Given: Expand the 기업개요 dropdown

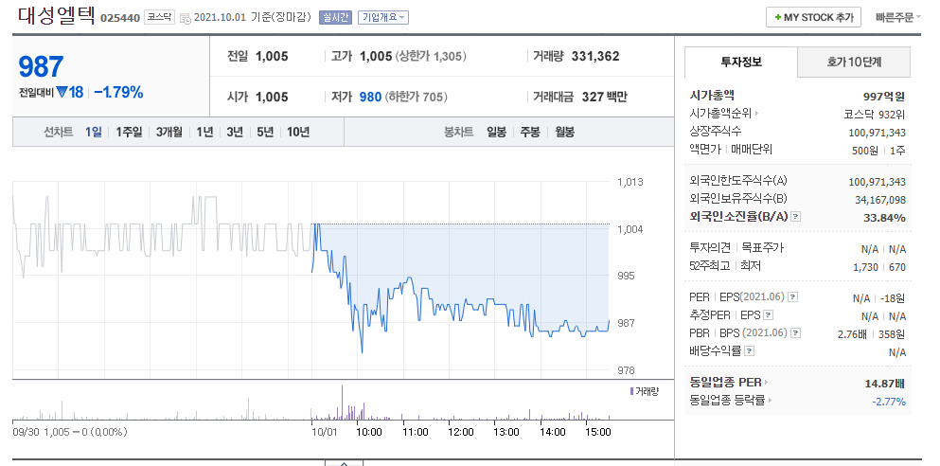Looking at the screenshot, I should [x=383, y=17].
